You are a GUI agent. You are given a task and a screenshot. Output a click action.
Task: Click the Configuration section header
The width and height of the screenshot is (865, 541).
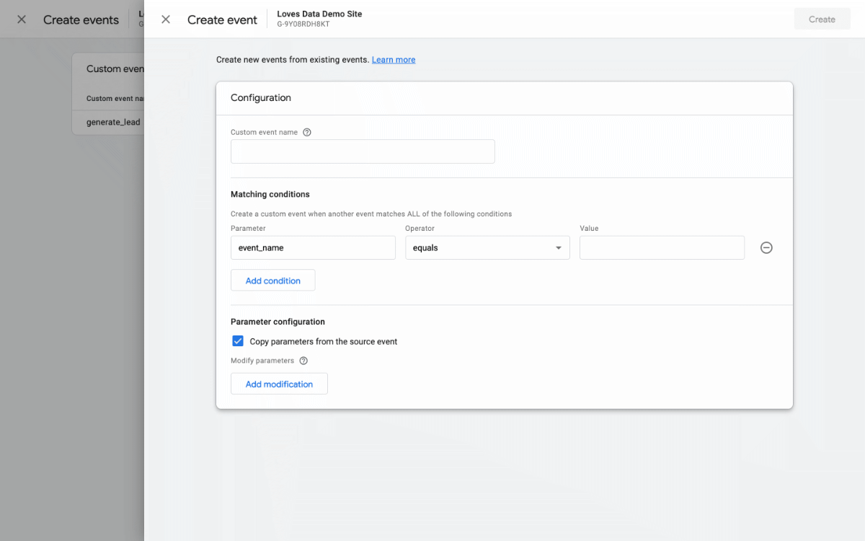(x=261, y=97)
